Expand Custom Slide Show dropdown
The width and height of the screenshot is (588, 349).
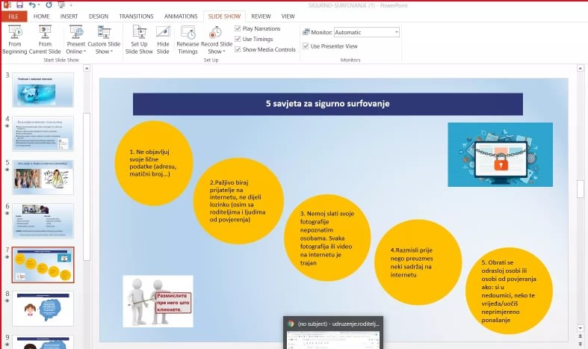[x=103, y=39]
